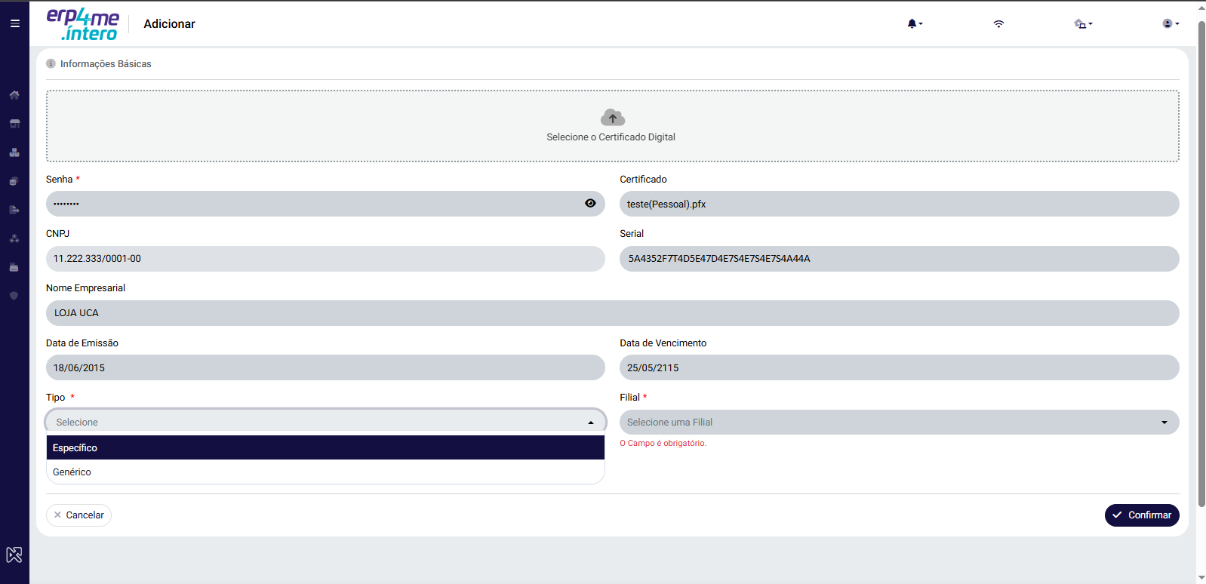Click the digital certificate upload area

[x=612, y=126]
